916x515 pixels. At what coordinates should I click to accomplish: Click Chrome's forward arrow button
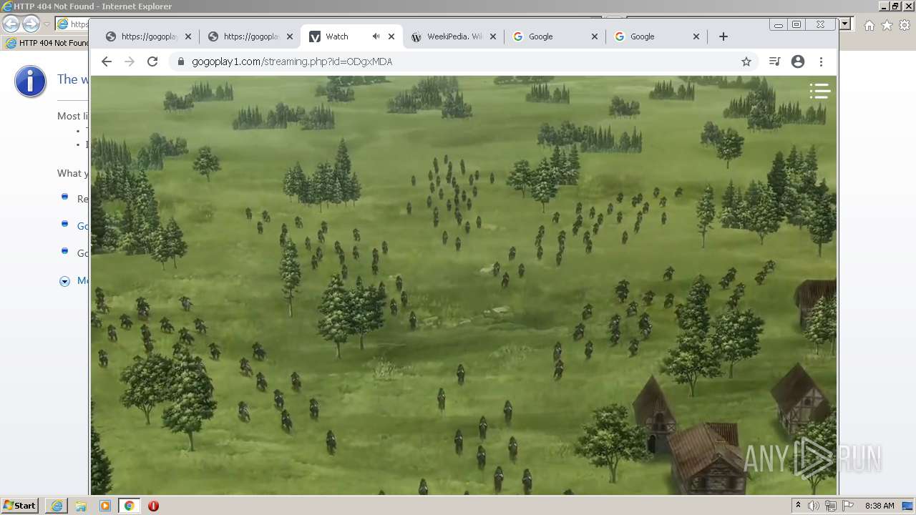(x=130, y=62)
